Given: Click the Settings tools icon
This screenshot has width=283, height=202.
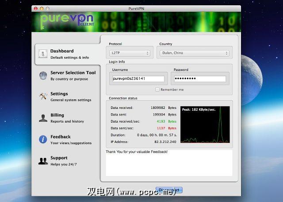Looking at the screenshot, I should click(x=43, y=97).
